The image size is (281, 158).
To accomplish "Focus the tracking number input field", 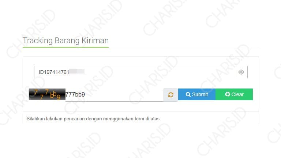I will [x=134, y=72].
